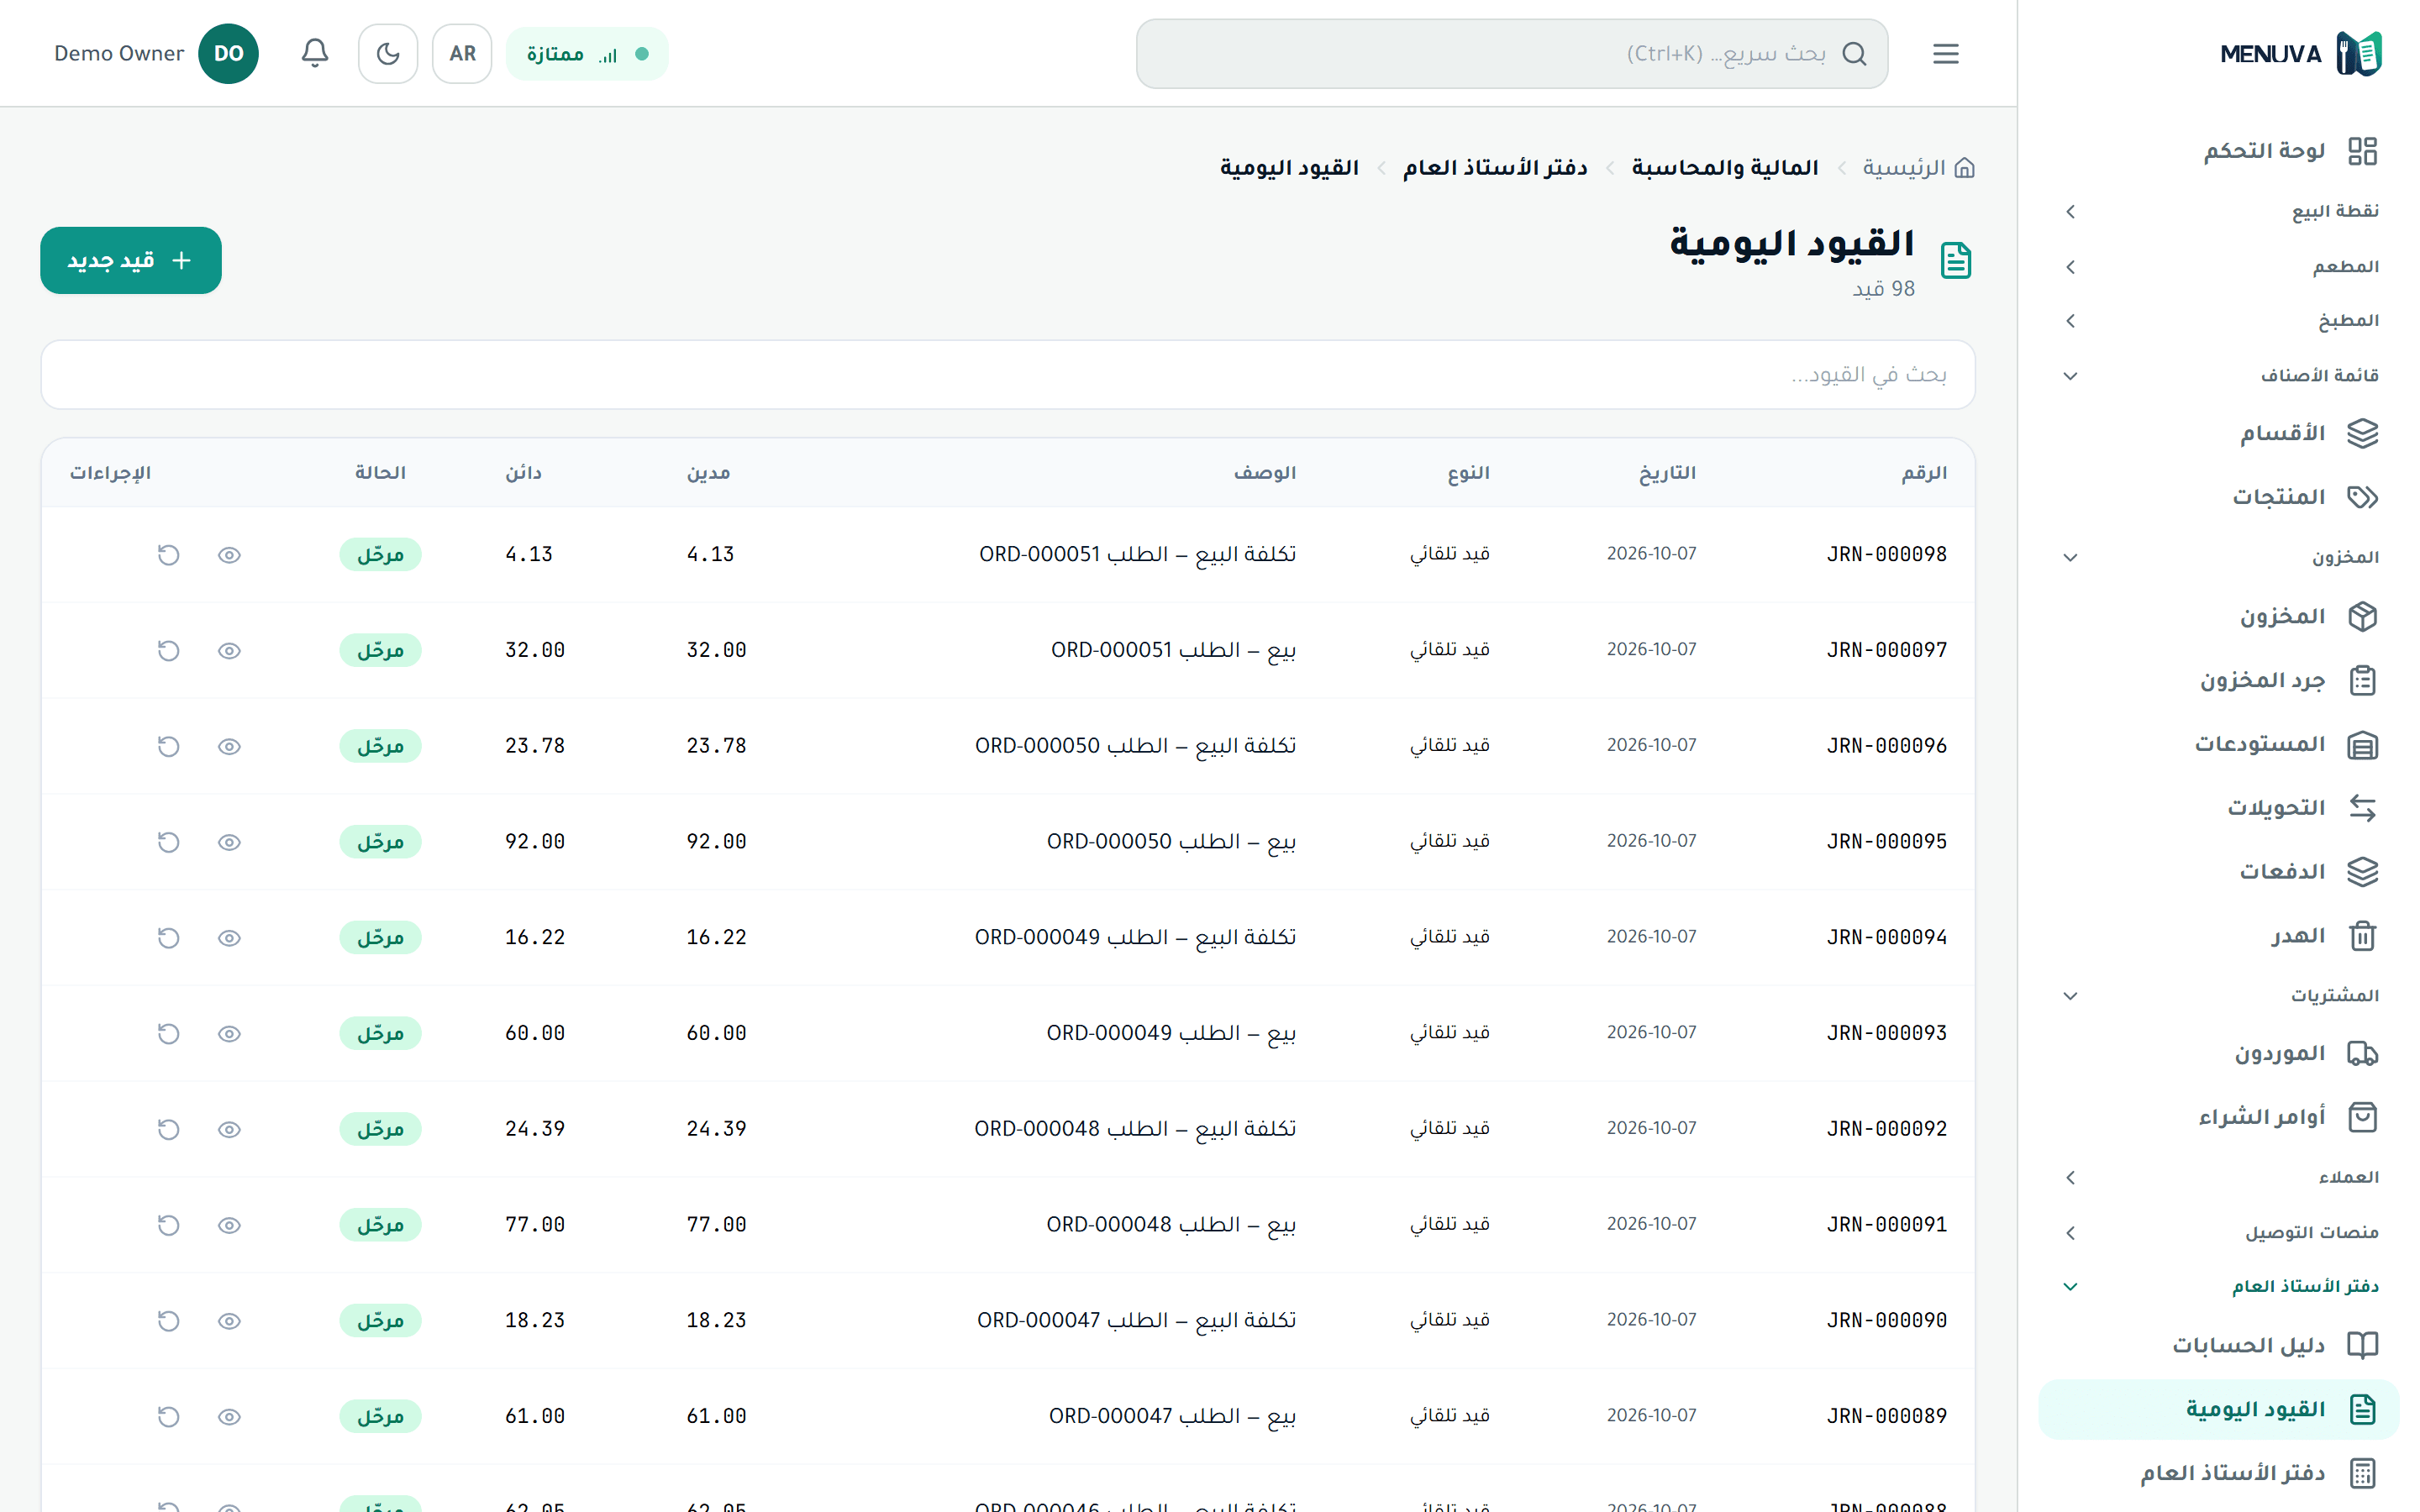
Task: Click the المستودعات warehouse icon
Action: click(x=2362, y=745)
